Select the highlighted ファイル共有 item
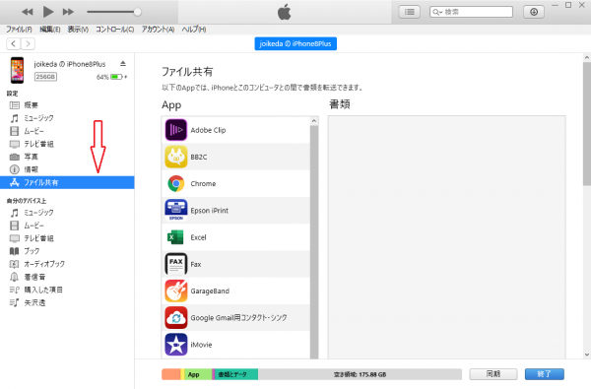 point(67,182)
